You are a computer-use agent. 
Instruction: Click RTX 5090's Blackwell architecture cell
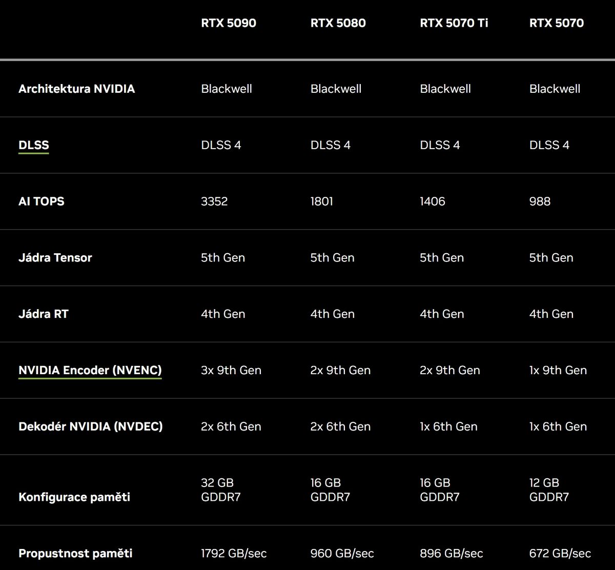[227, 89]
